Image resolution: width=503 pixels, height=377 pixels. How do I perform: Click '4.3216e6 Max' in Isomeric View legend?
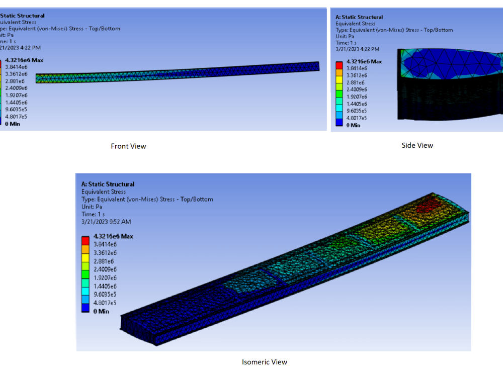coord(113,236)
